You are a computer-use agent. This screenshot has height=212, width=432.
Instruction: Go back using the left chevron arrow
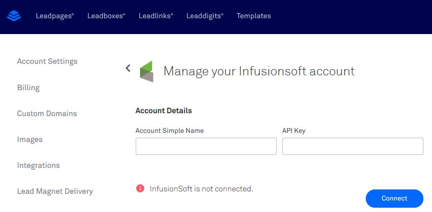pos(128,68)
